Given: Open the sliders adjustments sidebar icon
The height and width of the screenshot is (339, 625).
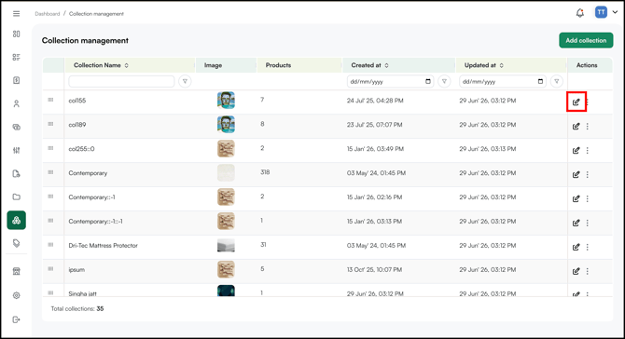Looking at the screenshot, I should (x=17, y=150).
